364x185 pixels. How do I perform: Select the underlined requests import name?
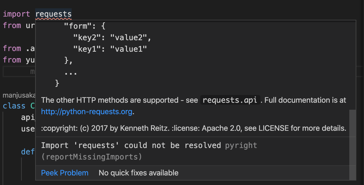(x=53, y=14)
